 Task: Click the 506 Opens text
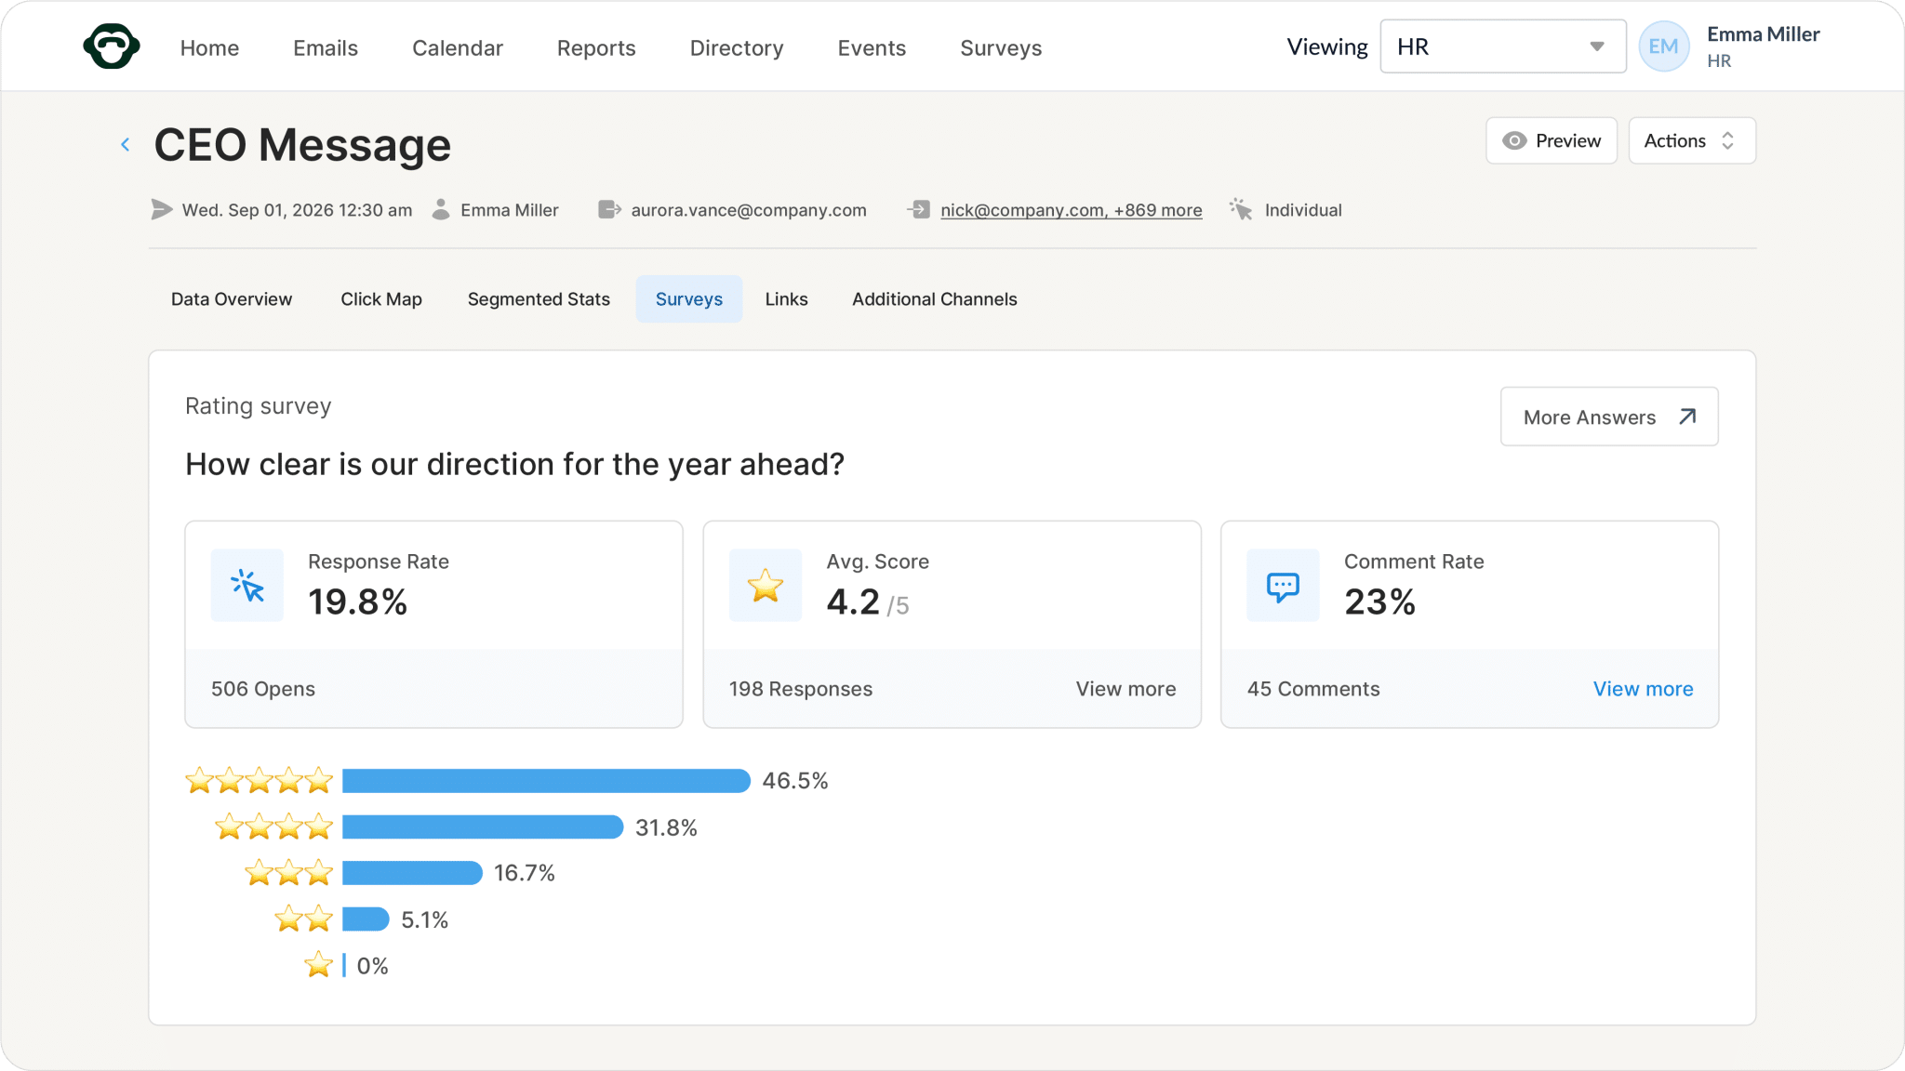pos(263,689)
